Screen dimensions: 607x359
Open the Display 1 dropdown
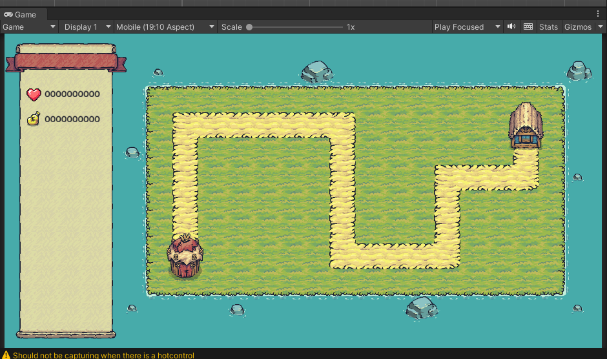pos(86,27)
